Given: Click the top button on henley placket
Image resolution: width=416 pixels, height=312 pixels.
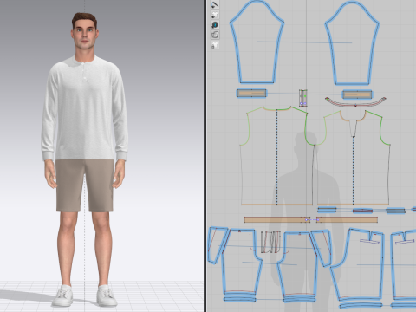Looking at the screenshot, I should click(x=84, y=65).
